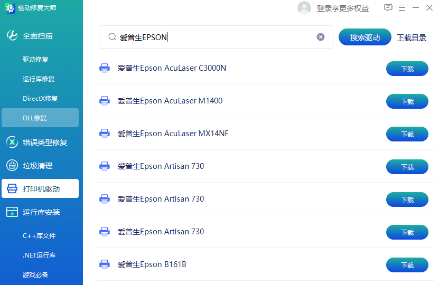The image size is (439, 285).
Task: Select 运行库修复 in the sidebar
Action: (x=39, y=79)
